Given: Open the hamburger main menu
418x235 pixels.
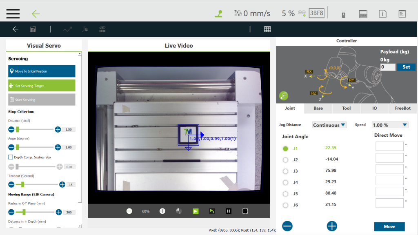Looking at the screenshot, I should pyautogui.click(x=13, y=13).
